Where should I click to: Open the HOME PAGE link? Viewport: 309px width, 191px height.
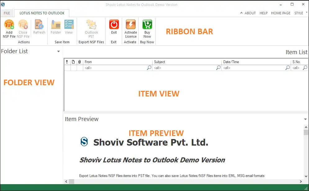280,13
